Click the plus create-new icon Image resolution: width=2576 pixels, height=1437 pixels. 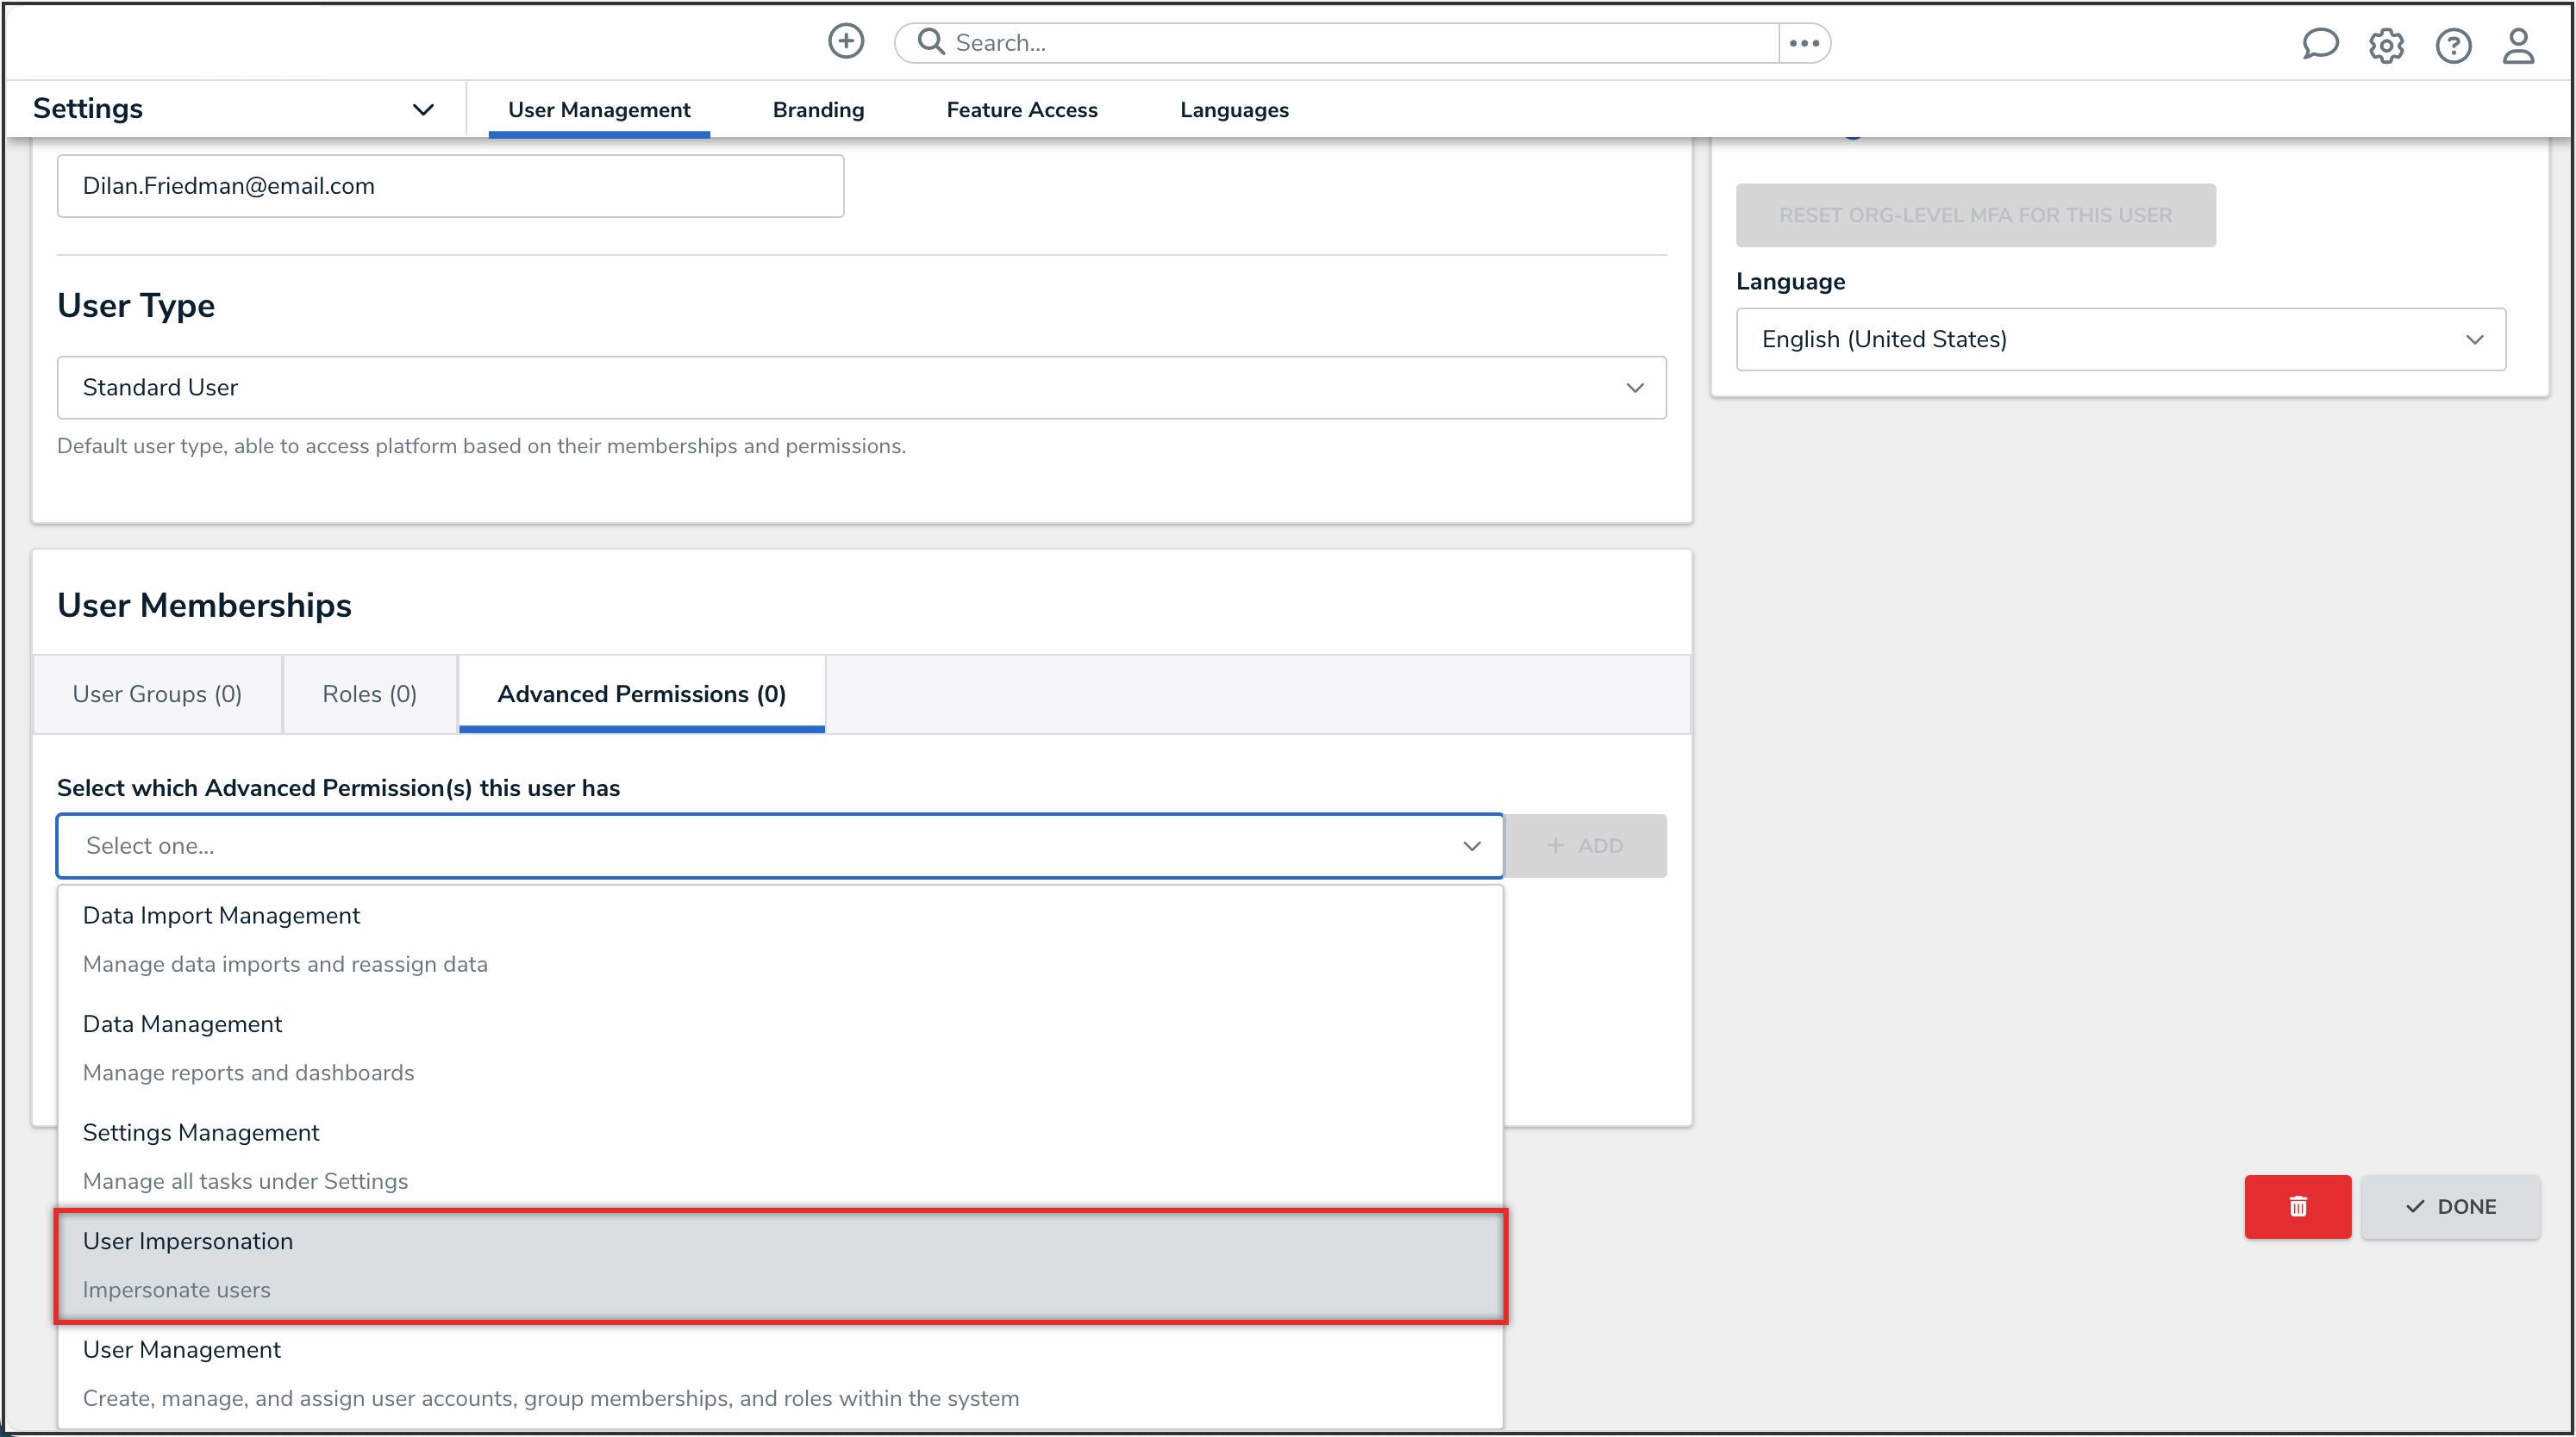845,42
